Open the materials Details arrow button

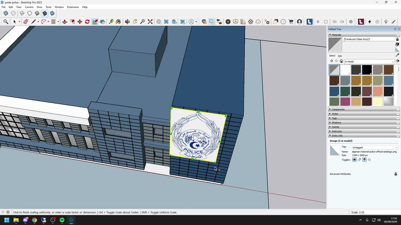pos(398,61)
